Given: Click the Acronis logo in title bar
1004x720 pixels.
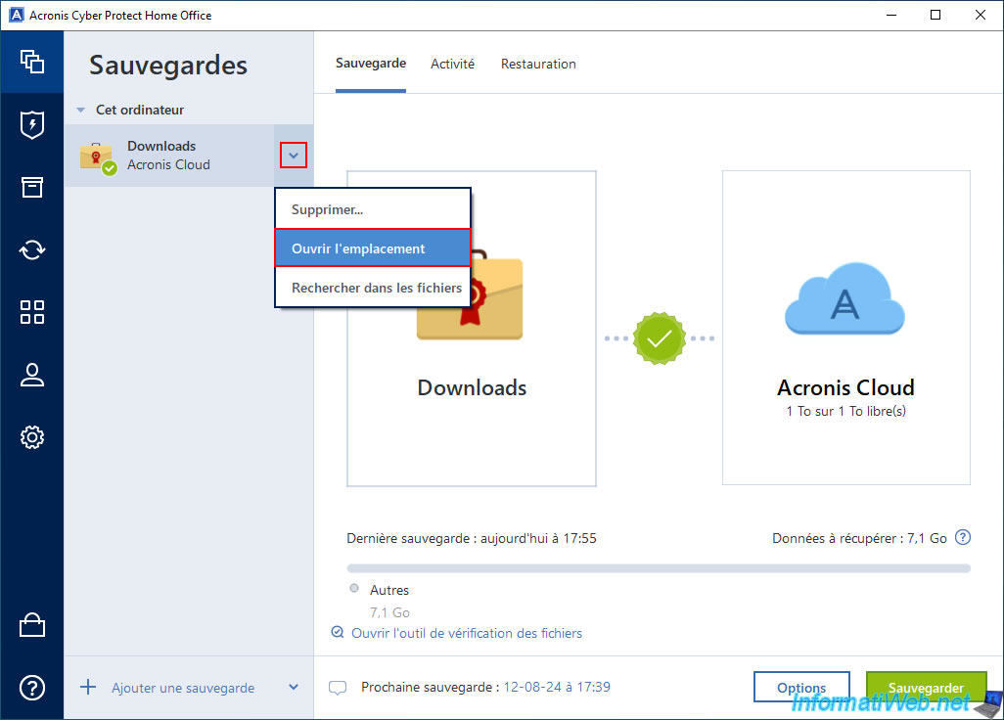Looking at the screenshot, I should pos(16,15).
